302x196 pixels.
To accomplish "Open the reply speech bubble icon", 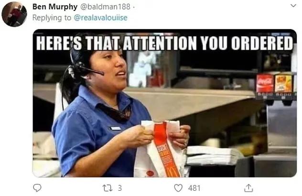I will coord(37,188).
